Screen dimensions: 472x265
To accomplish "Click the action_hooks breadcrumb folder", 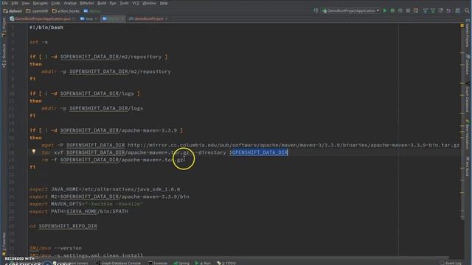I will pyautogui.click(x=66, y=11).
